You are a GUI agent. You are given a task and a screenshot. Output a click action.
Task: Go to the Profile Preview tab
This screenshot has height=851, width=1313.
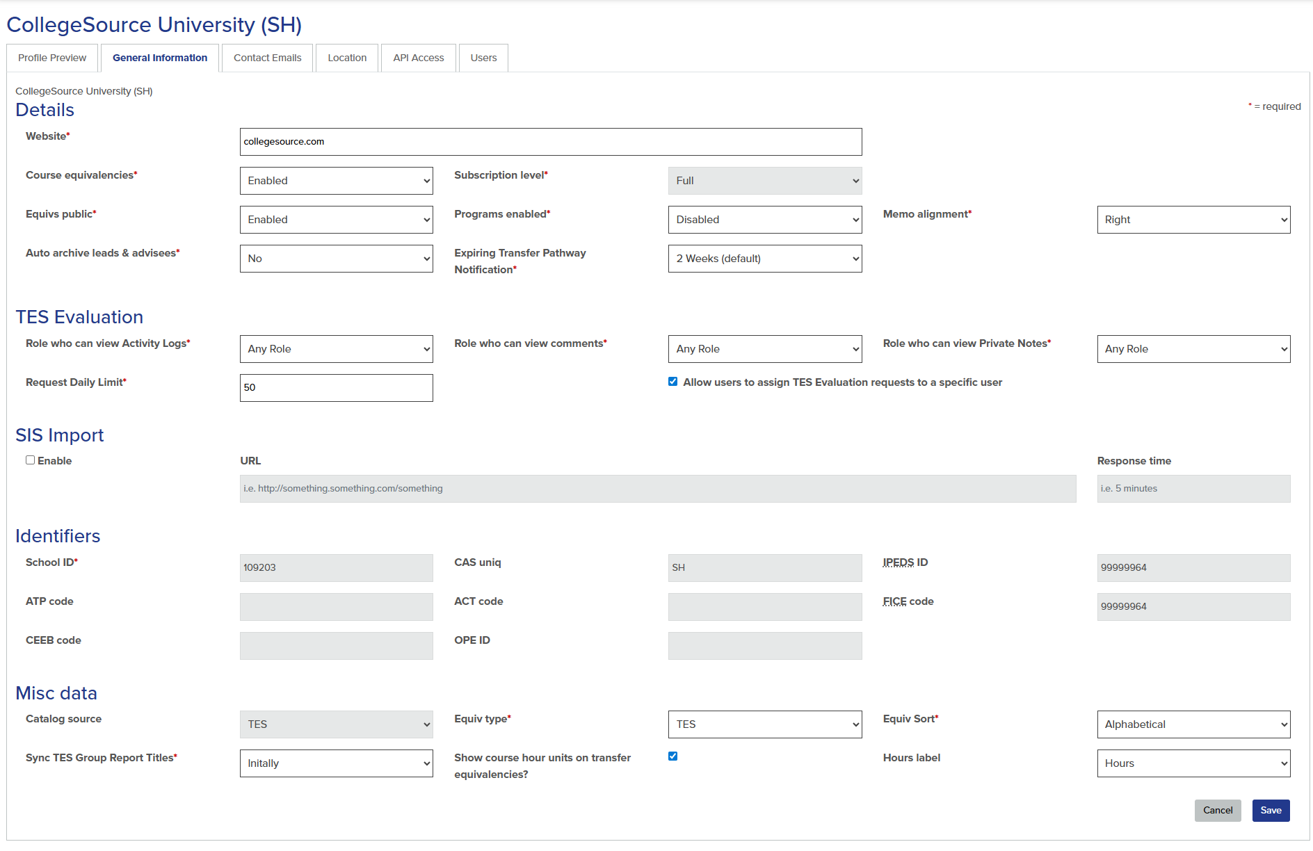pyautogui.click(x=51, y=58)
